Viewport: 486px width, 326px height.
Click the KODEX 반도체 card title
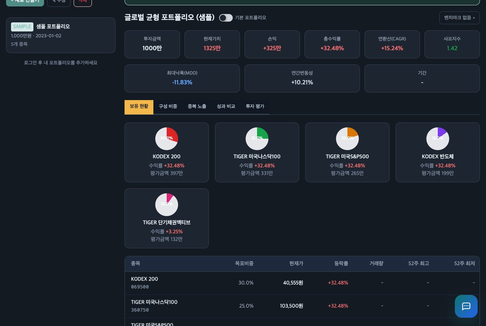coord(438,157)
